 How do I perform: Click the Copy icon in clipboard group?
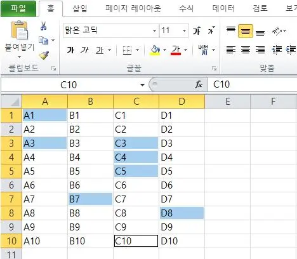tap(44, 40)
